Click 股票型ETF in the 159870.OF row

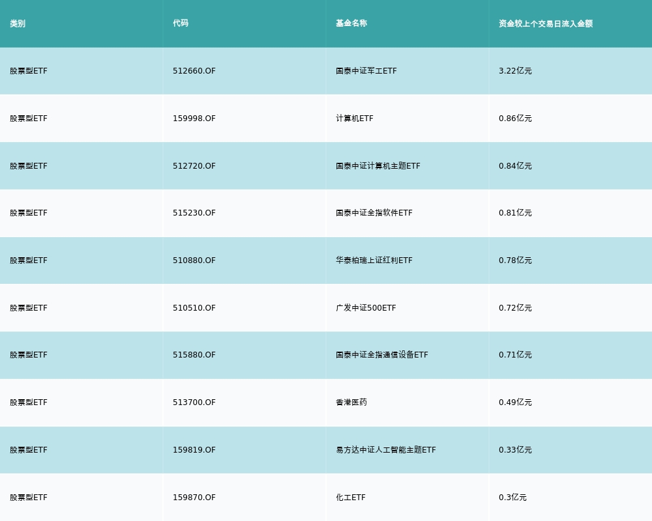point(29,498)
